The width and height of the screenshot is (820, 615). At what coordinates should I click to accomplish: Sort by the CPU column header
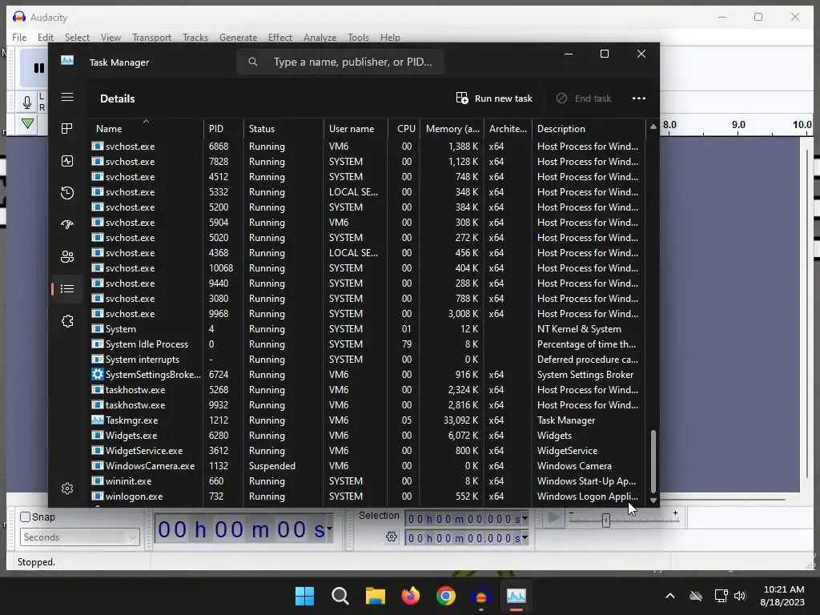[x=406, y=129]
